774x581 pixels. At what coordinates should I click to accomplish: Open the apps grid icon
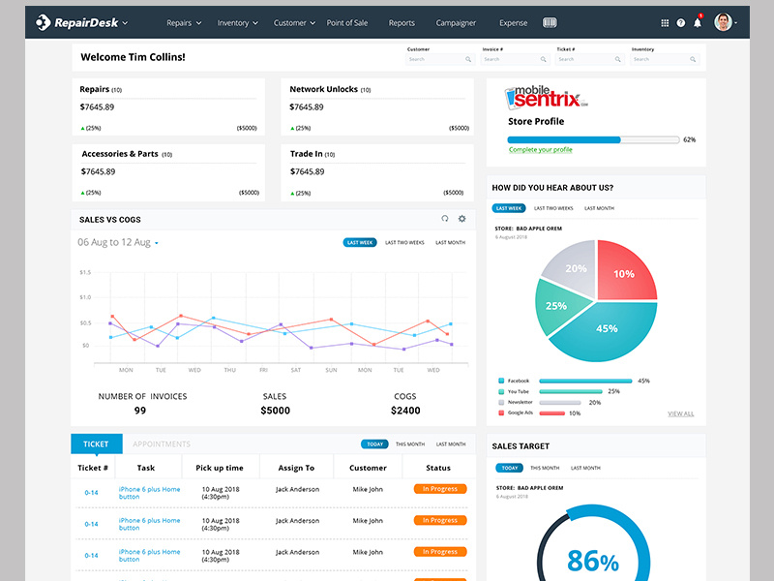665,22
